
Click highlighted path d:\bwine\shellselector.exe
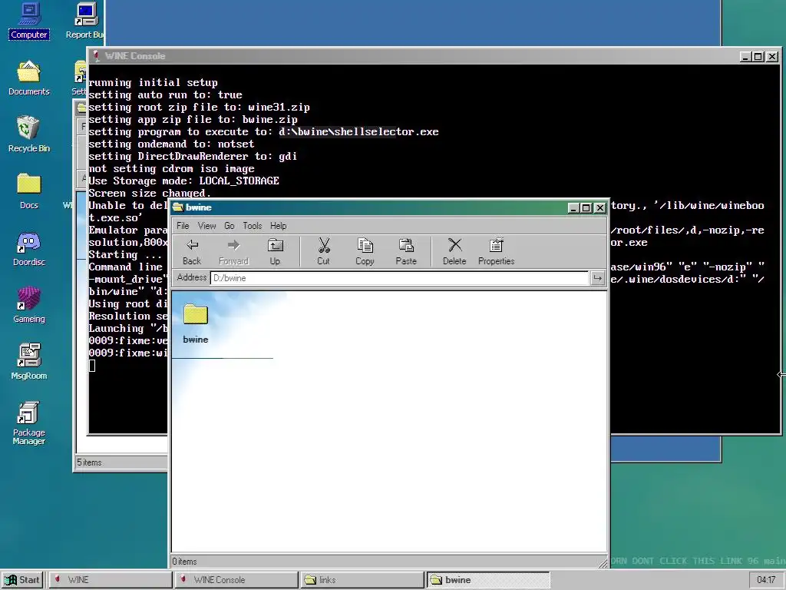[x=358, y=132]
